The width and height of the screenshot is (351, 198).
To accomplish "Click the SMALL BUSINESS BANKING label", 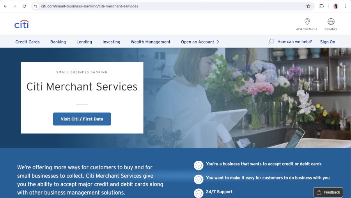I will pyautogui.click(x=82, y=72).
